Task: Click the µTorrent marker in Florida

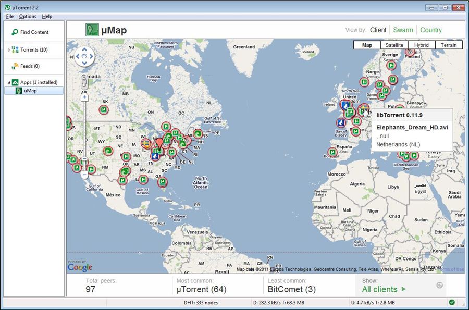Action: pyautogui.click(x=163, y=181)
